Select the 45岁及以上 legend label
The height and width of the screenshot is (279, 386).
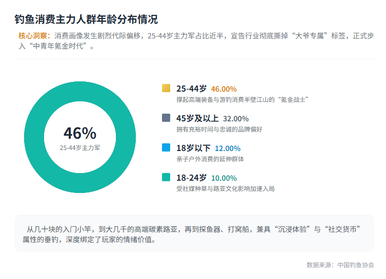pyautogui.click(x=197, y=118)
